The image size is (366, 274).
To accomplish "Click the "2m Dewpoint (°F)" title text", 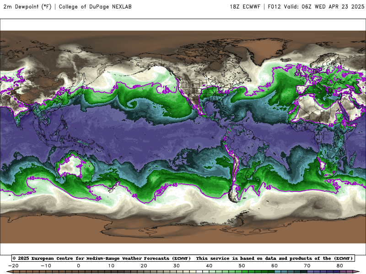I will (27, 6).
